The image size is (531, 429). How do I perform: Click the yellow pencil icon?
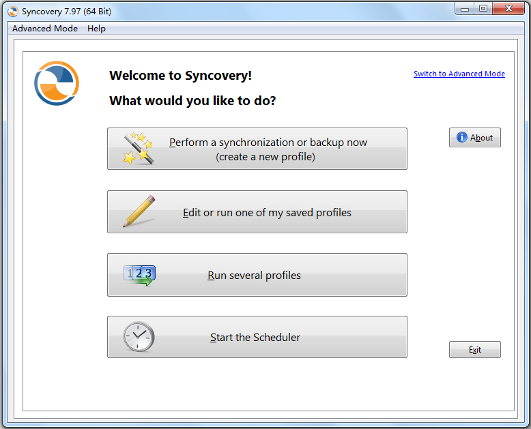click(x=139, y=211)
